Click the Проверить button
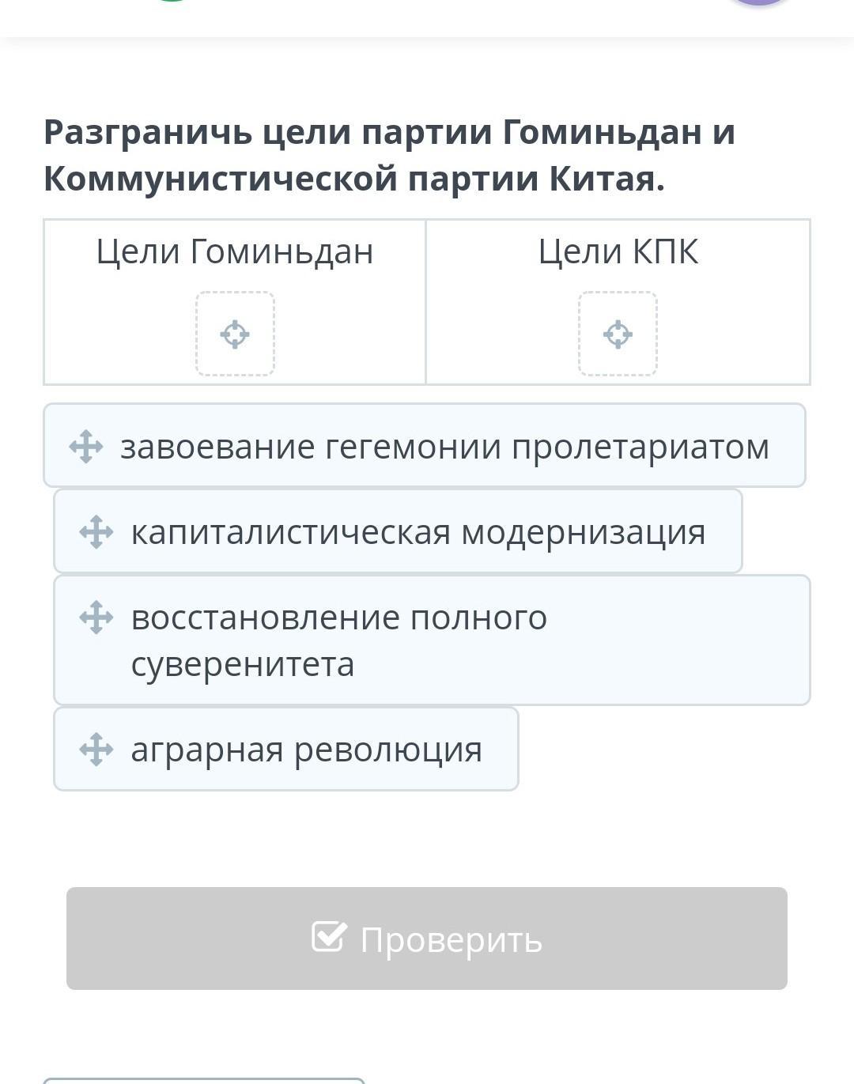Screen dimensions: 854x1084 427,939
